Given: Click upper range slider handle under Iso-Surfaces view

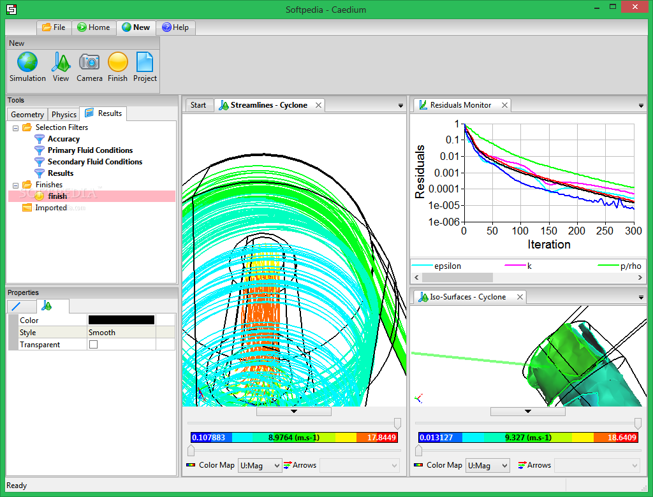Looking at the screenshot, I should click(x=638, y=424).
